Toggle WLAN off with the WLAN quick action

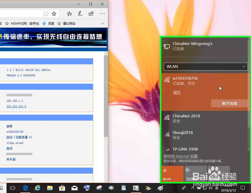(173, 174)
